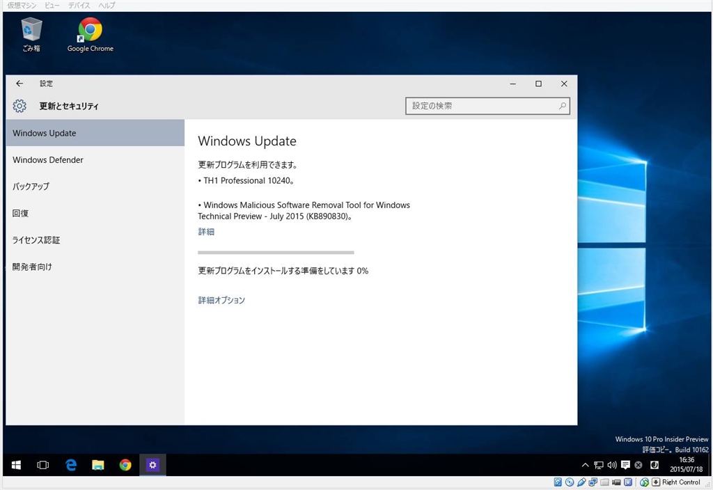Click the VirtualBox host key arrow icon
Screen dimensions: 713x490
(656, 482)
